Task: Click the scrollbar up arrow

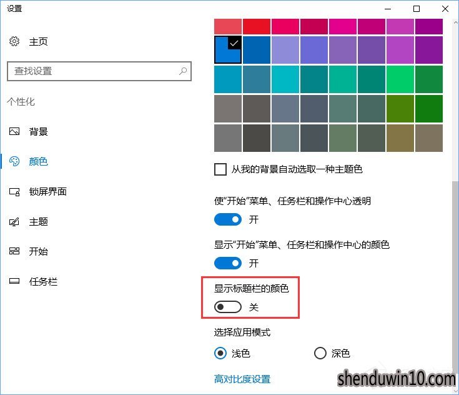Action: pos(455,22)
